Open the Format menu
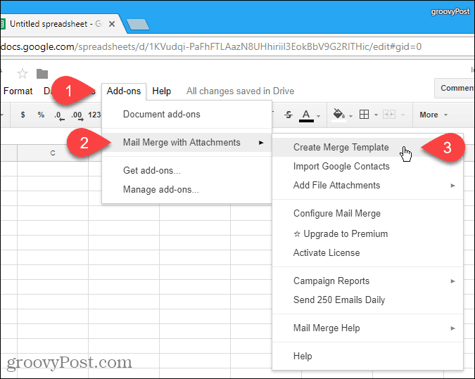The width and height of the screenshot is (475, 379). (18, 91)
